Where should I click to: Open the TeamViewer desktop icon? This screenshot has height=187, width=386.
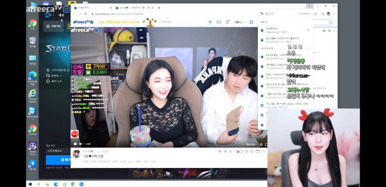32,113
